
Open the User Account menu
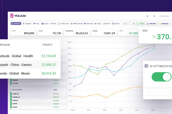(164, 16)
